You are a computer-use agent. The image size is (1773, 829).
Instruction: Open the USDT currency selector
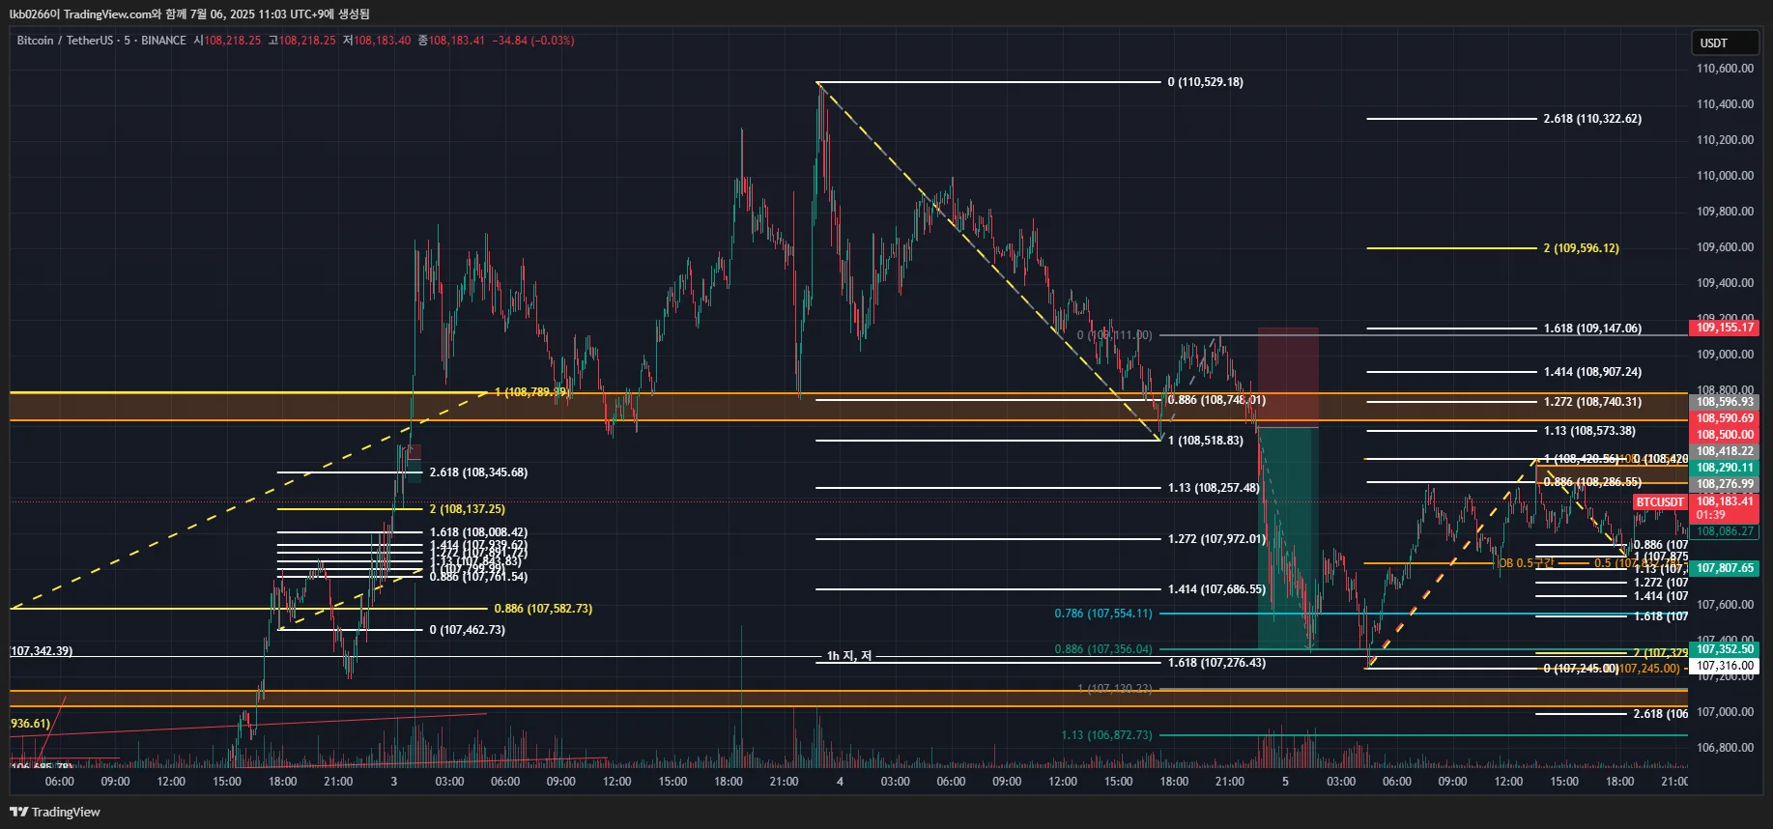click(x=1725, y=43)
